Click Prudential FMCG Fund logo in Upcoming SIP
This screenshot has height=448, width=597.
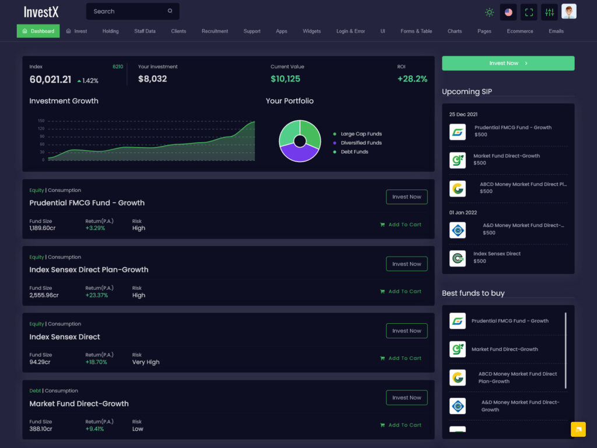point(457,132)
